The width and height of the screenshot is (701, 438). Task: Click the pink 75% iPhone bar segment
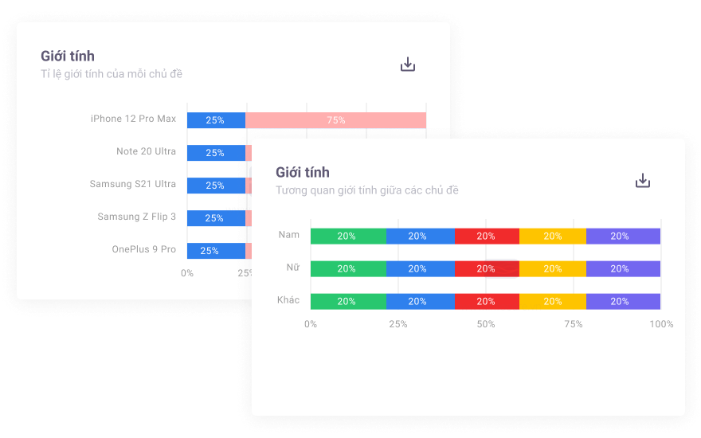tap(335, 120)
